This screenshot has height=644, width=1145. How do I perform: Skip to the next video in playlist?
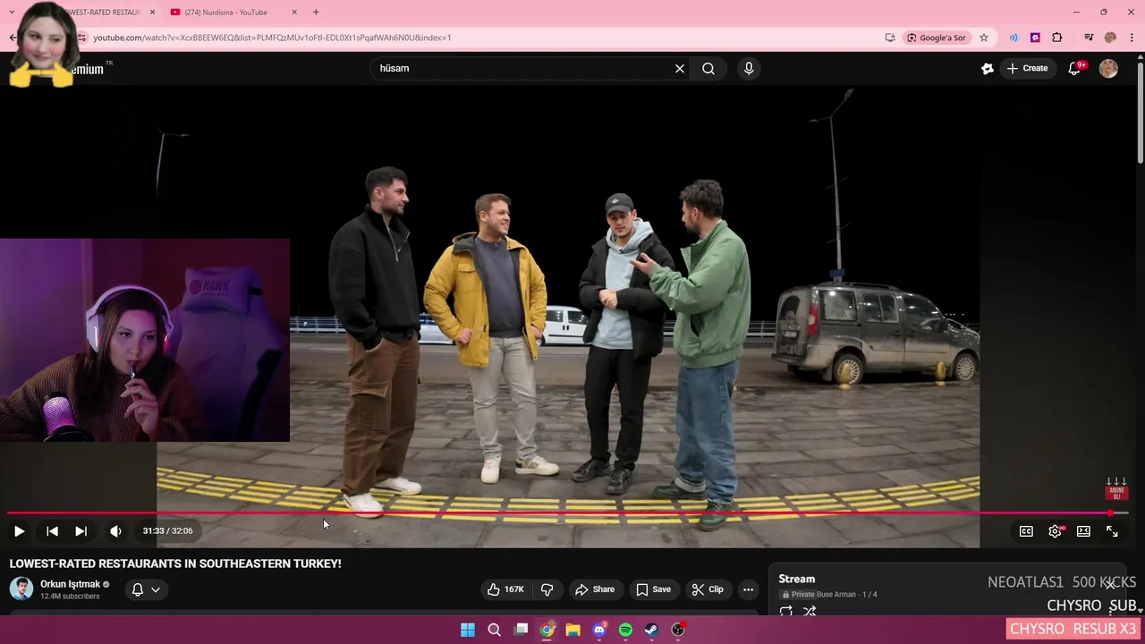coord(81,531)
